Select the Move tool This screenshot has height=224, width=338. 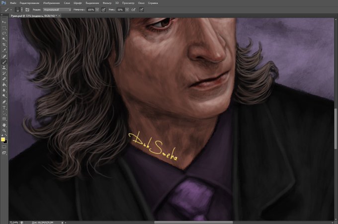click(x=4, y=22)
